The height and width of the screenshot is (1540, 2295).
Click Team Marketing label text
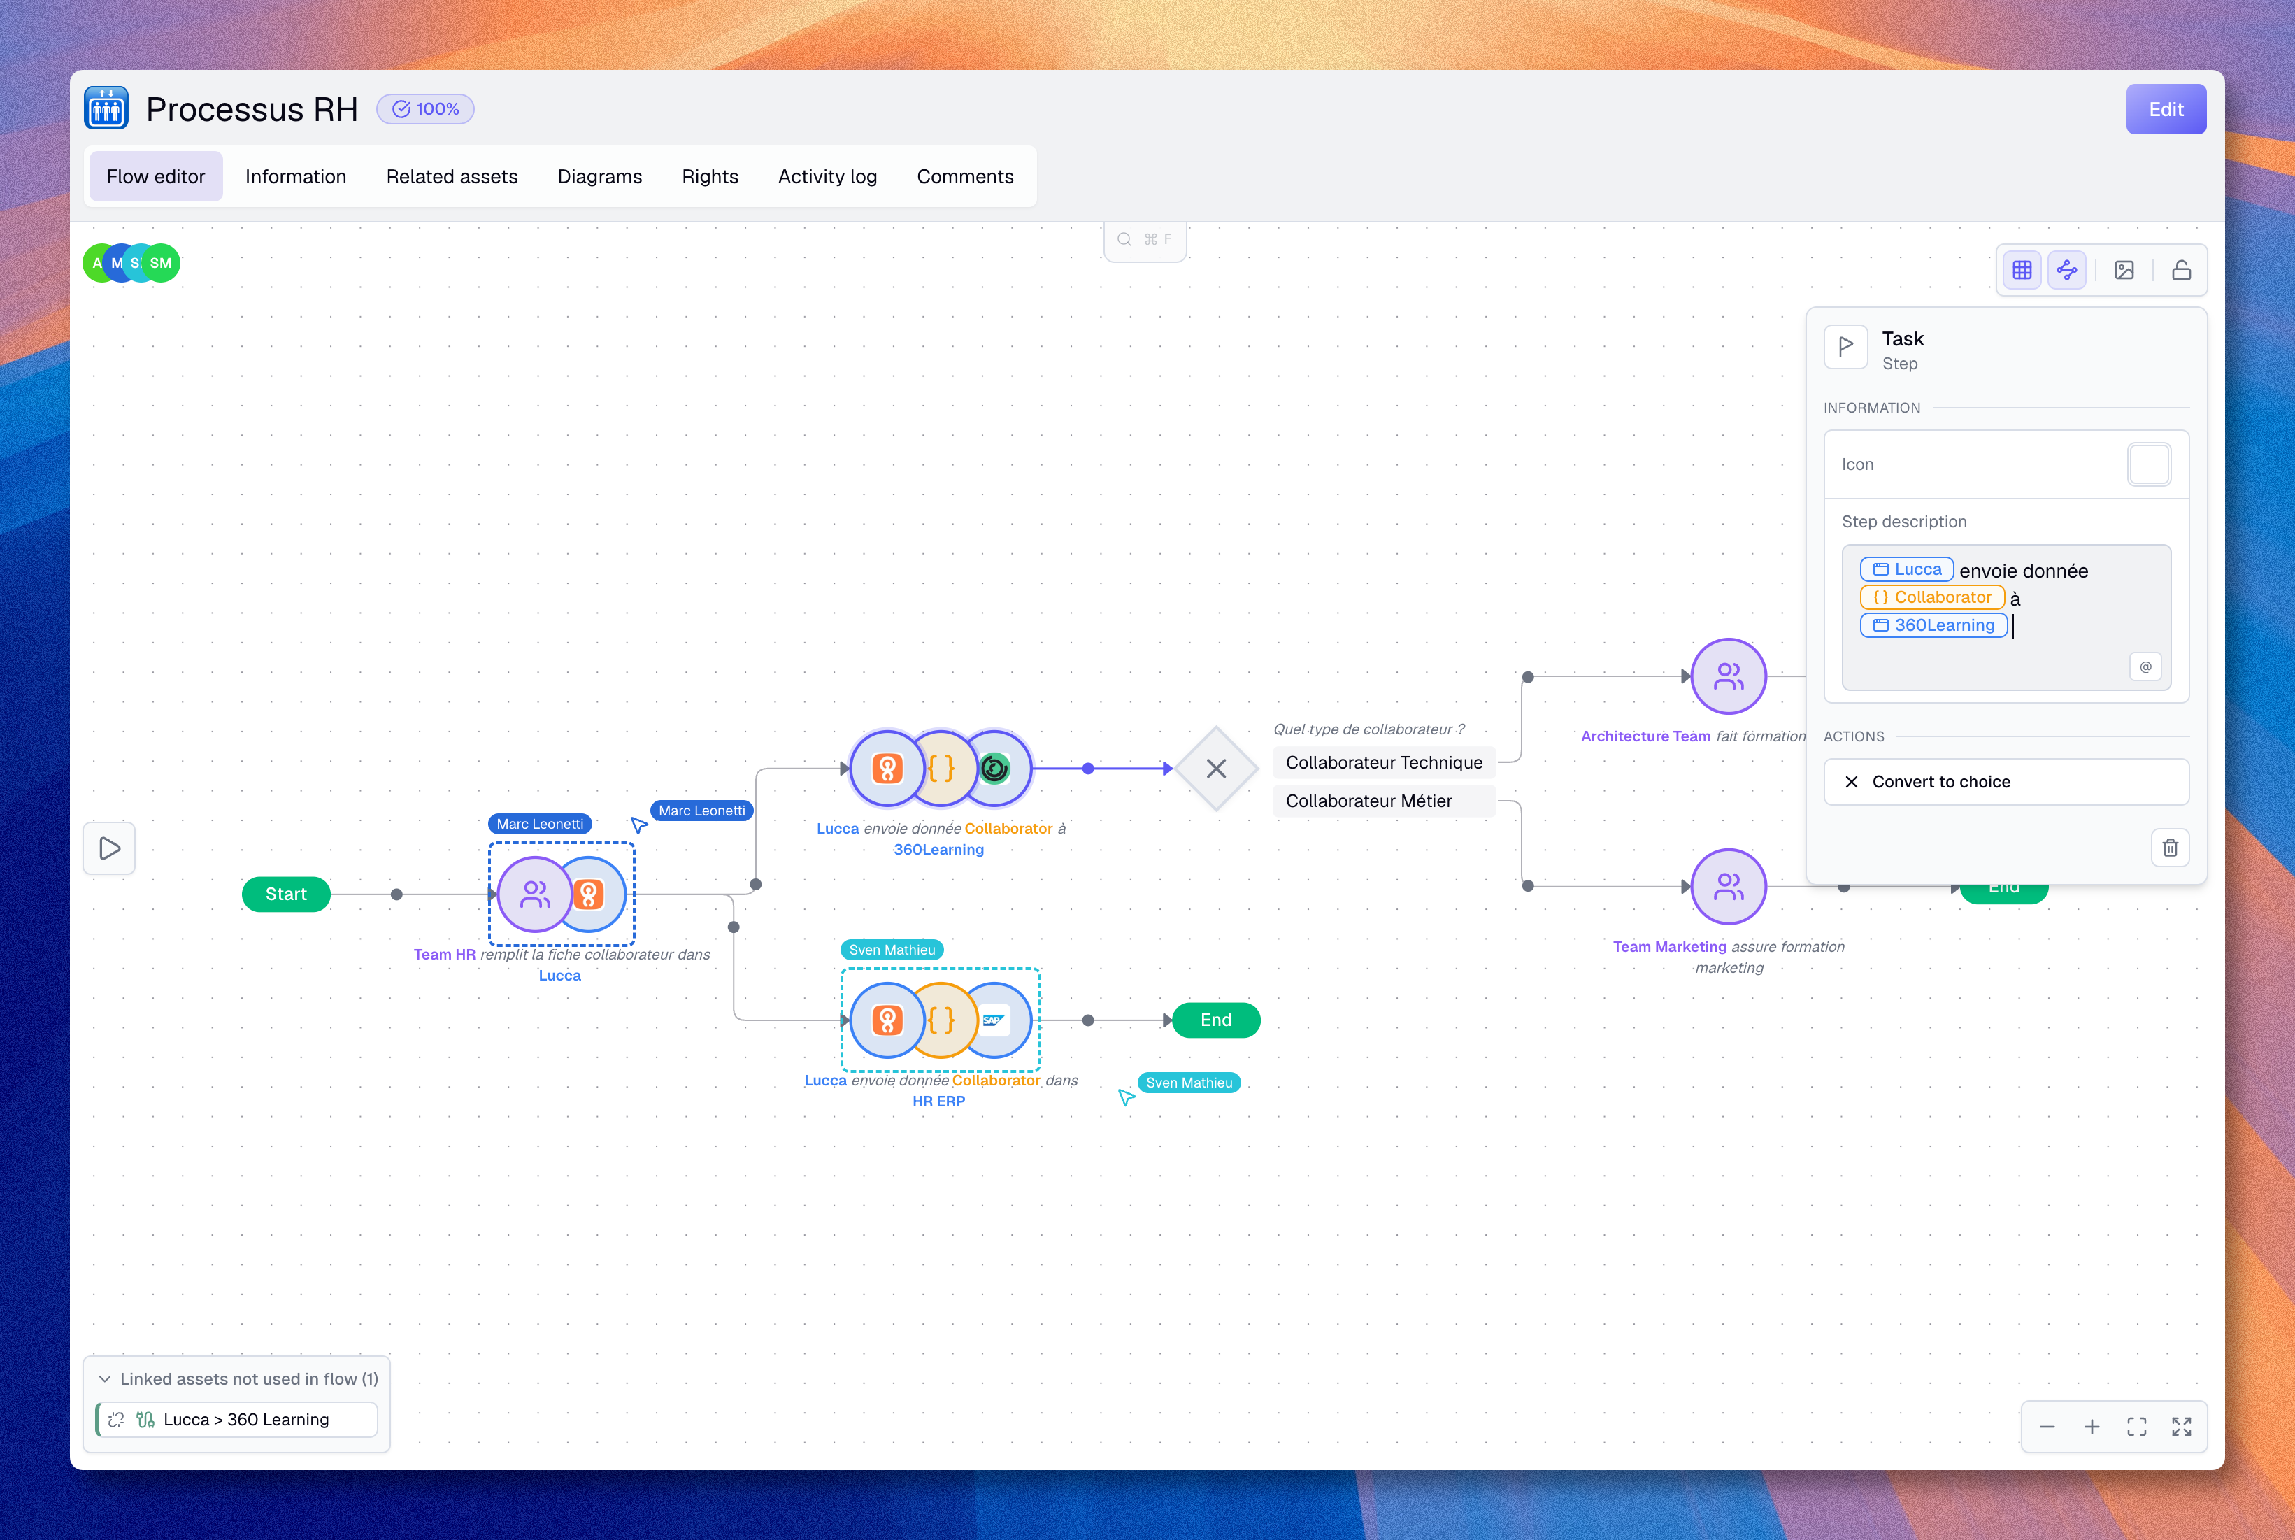pos(1669,947)
